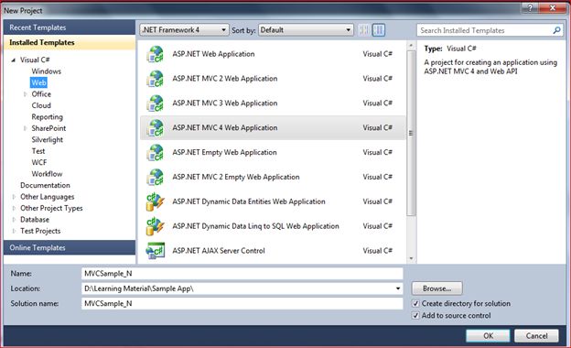Image resolution: width=571 pixels, height=348 pixels.
Task: Switch to medium icons list view
Action: 379,30
